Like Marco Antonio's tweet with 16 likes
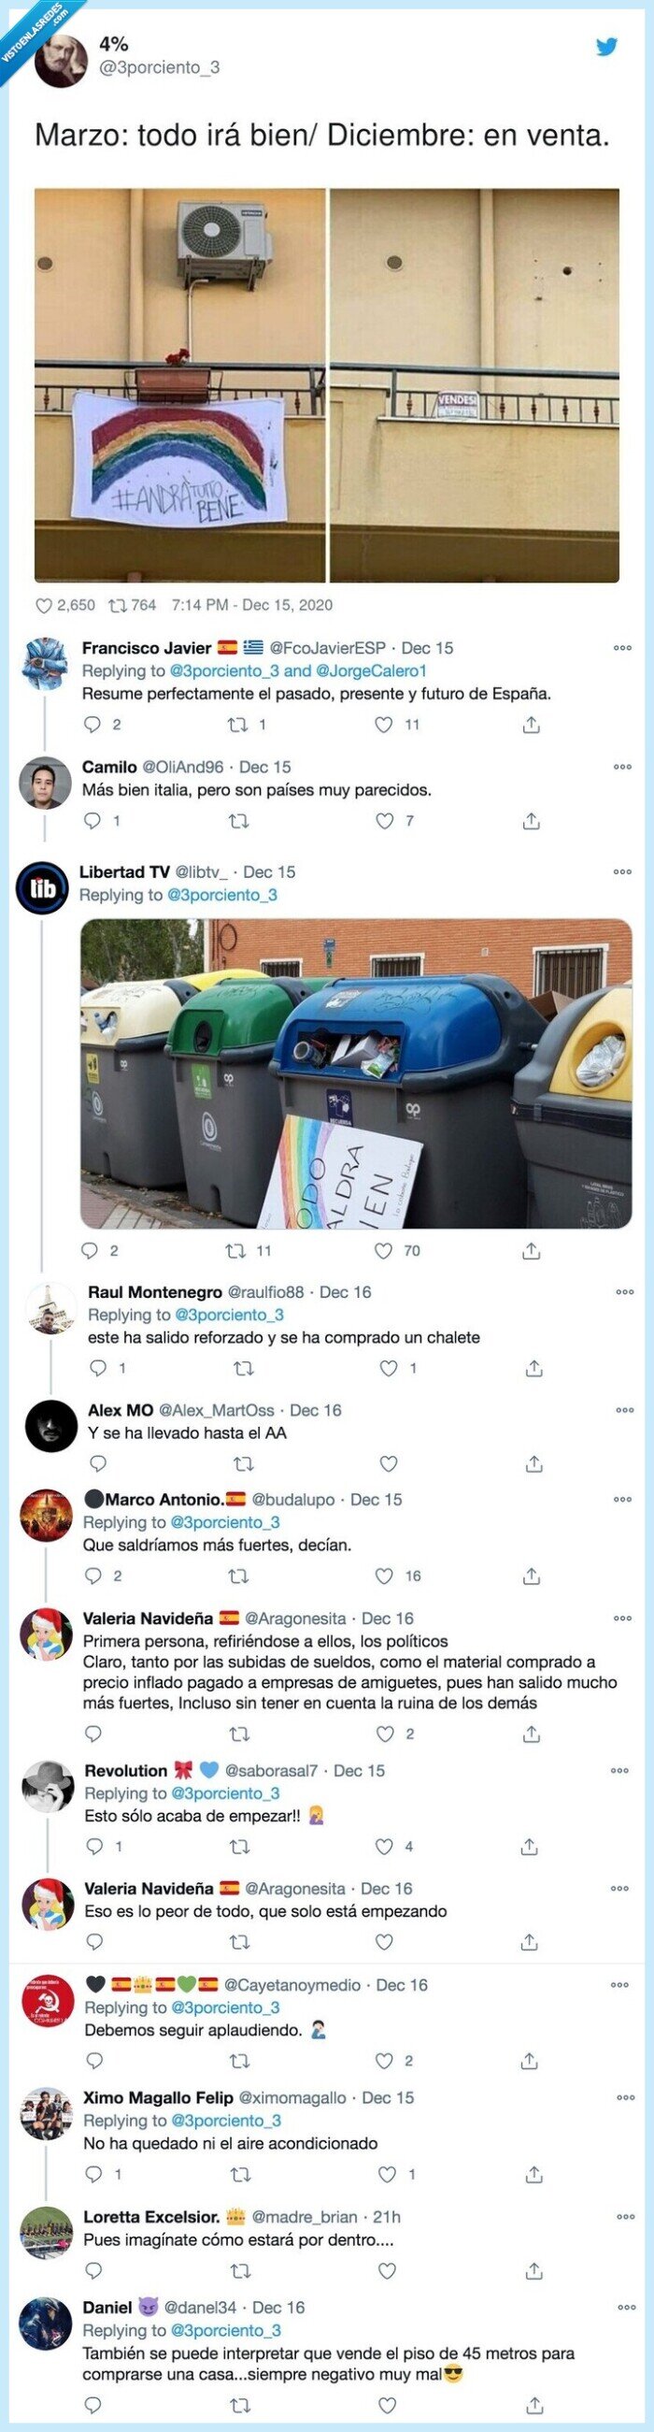 384,1576
